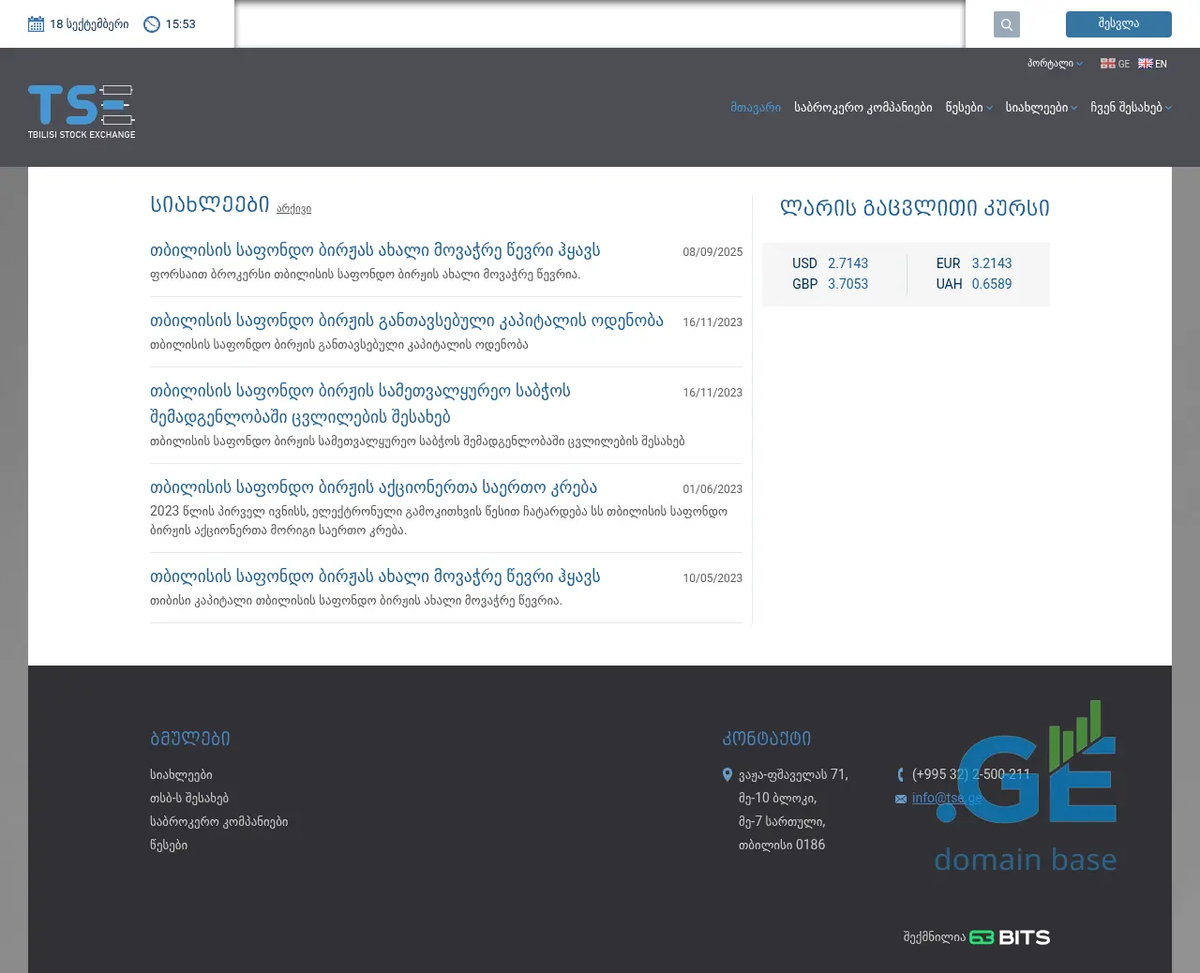Click into the top search field
The width and height of the screenshot is (1200, 973).
coord(600,24)
